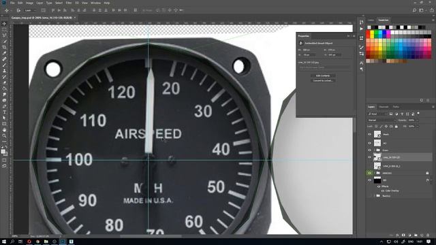The image size is (436, 245).
Task: Select the Eraser tool
Action: pos(4,83)
